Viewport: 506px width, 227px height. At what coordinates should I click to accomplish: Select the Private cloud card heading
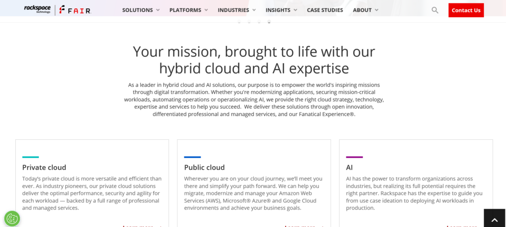point(44,167)
